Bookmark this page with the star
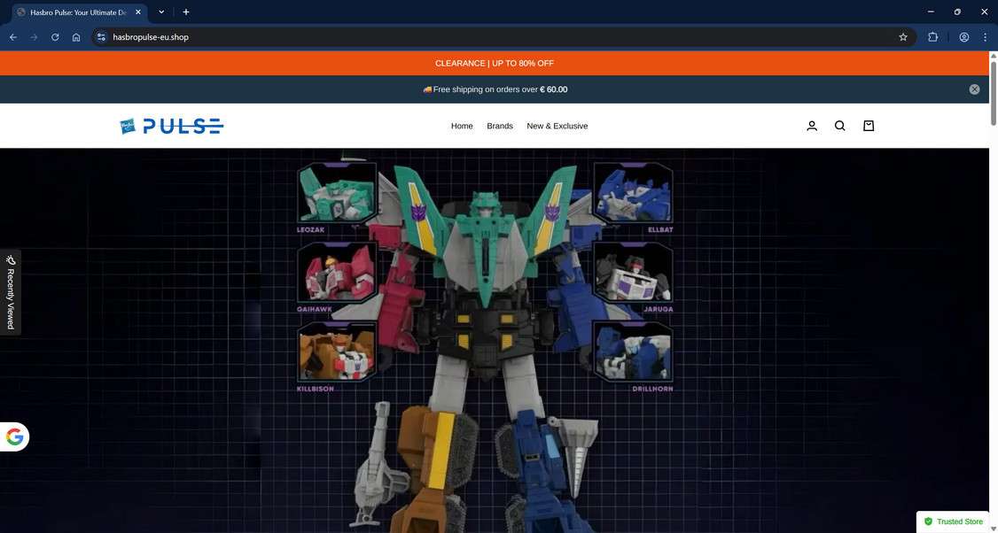998x533 pixels. click(x=902, y=37)
